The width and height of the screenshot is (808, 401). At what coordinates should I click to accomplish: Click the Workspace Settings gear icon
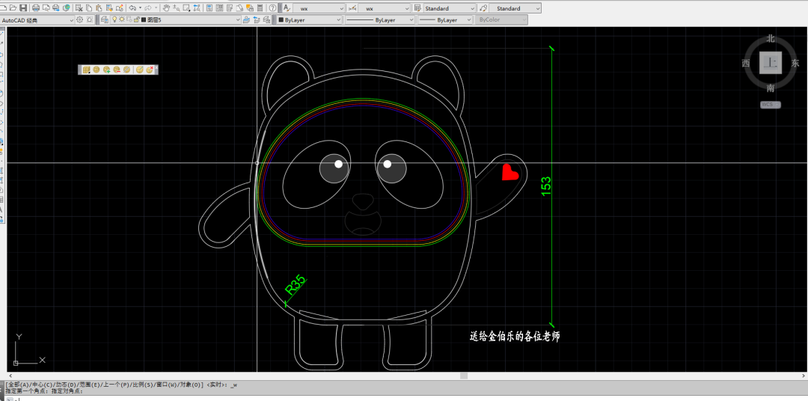(79, 19)
